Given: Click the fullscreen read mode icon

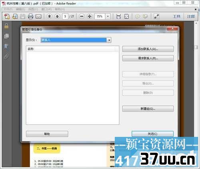Looking at the screenshot, I should [x=156, y=16].
